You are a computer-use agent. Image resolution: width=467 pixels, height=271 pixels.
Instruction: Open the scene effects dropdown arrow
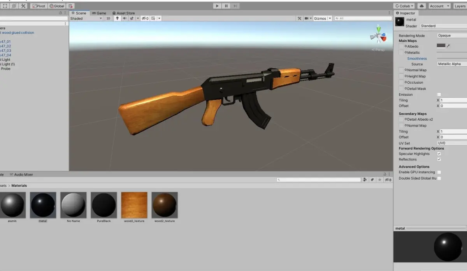click(137, 18)
